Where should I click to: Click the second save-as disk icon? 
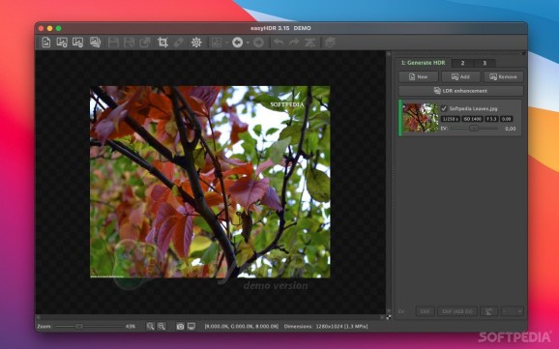pos(129,43)
